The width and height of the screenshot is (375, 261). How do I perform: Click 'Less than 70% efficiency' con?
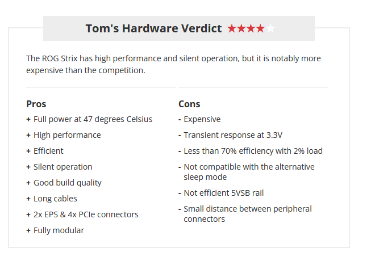(253, 151)
